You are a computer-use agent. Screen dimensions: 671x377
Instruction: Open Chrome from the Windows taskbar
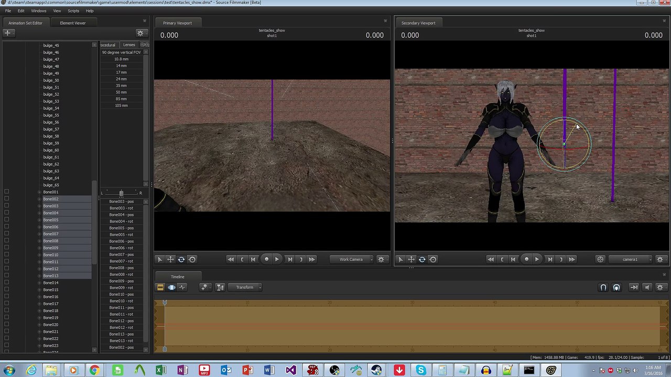point(94,371)
